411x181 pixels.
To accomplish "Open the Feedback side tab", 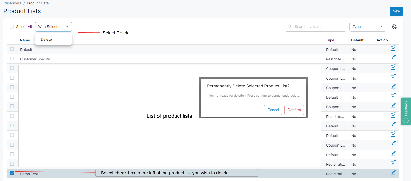I will 406,111.
